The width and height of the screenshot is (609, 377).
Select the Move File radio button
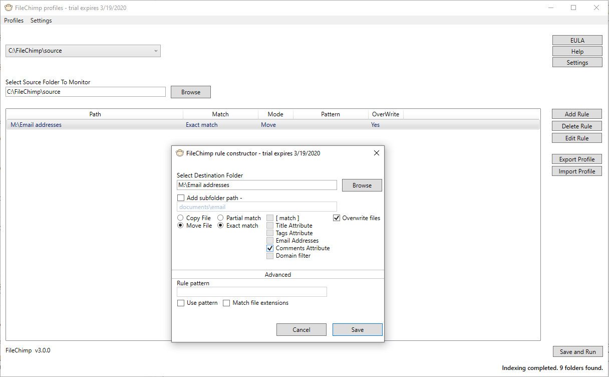pyautogui.click(x=180, y=226)
